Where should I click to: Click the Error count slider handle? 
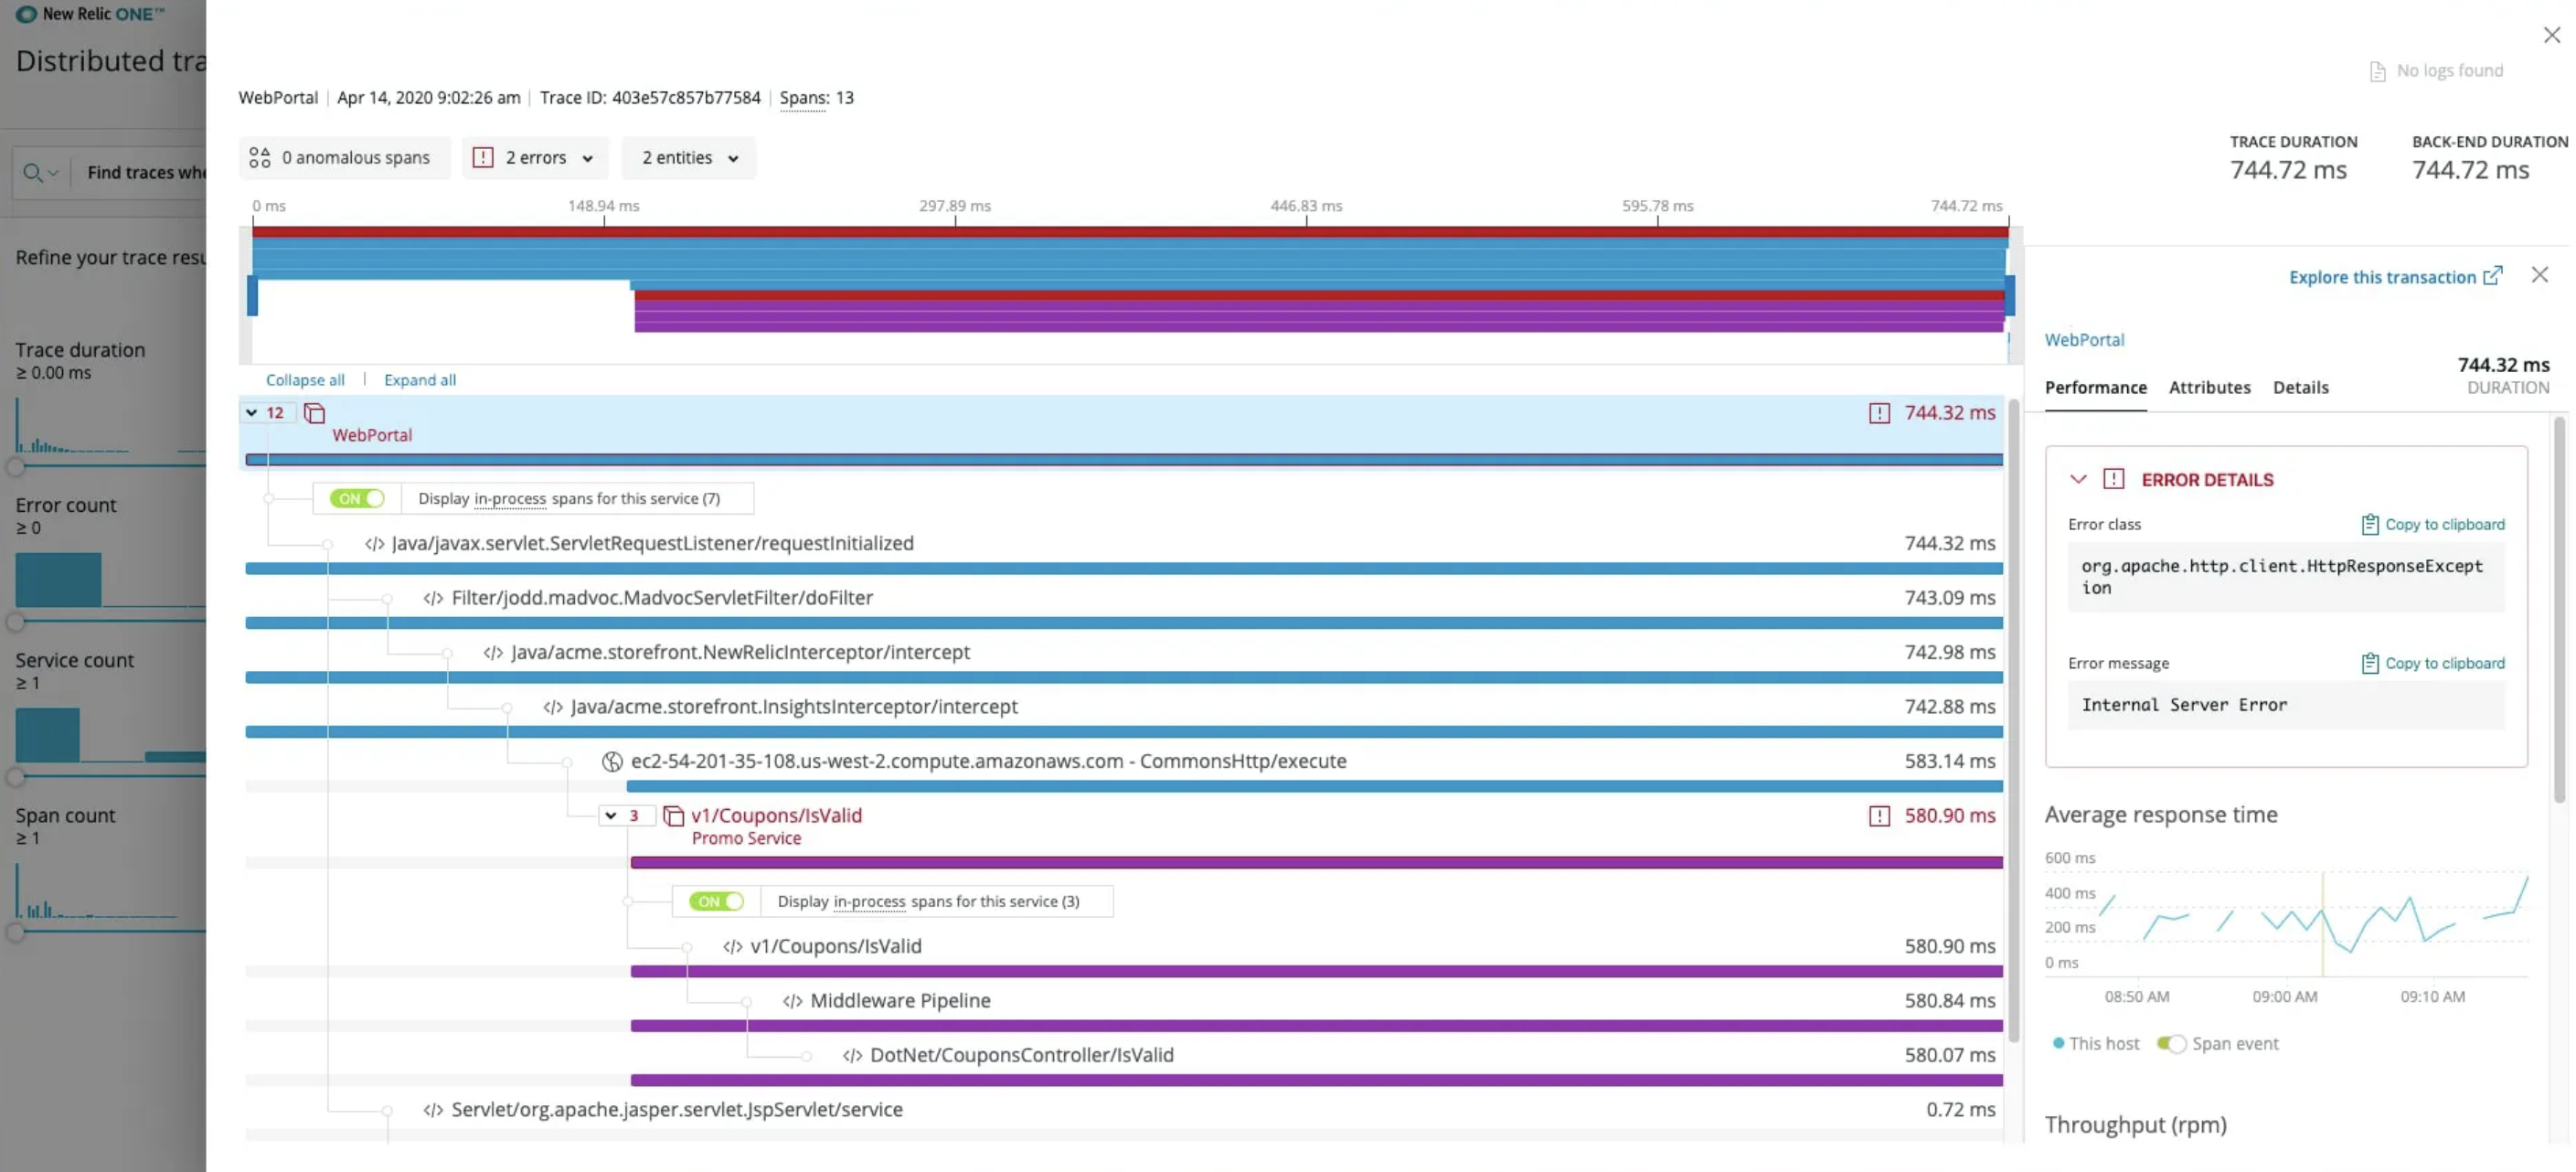[x=15, y=621]
